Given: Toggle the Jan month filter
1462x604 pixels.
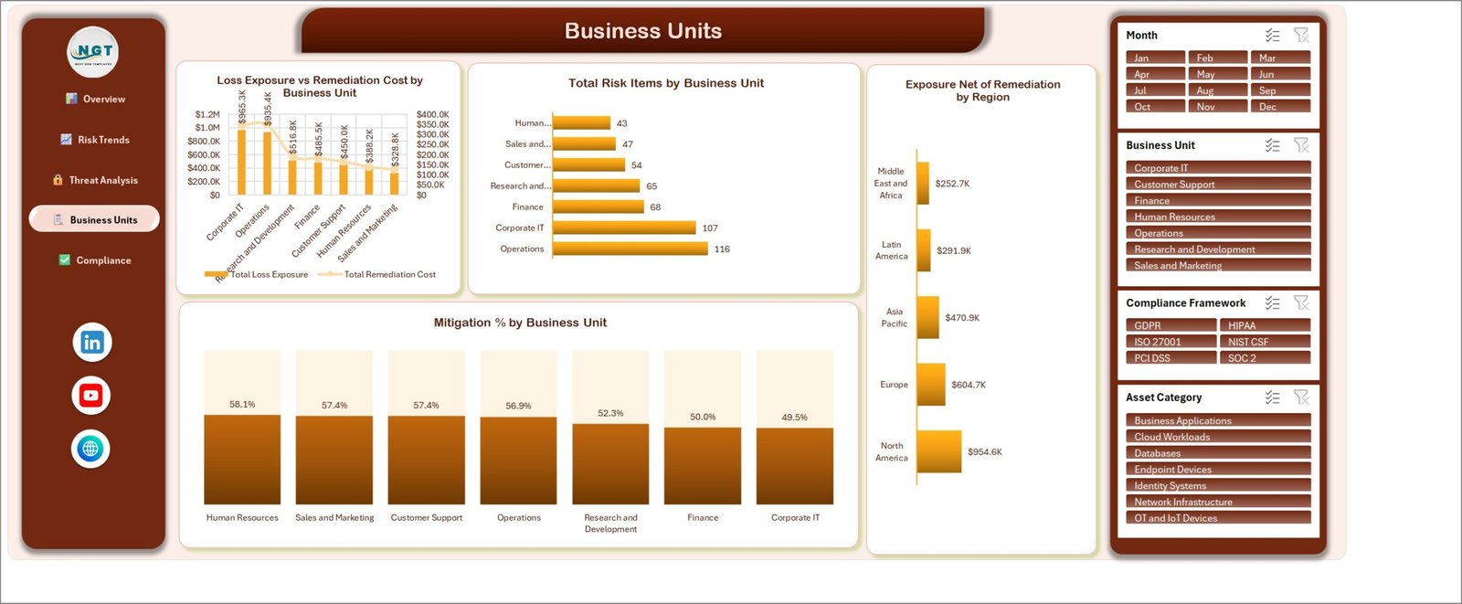Looking at the screenshot, I should tap(1155, 58).
